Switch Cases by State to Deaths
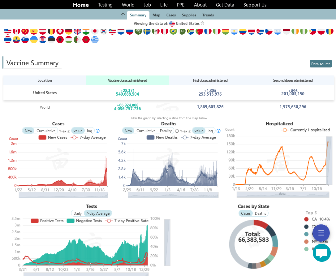Viewport: 336px width, 276px height. click(x=261, y=213)
